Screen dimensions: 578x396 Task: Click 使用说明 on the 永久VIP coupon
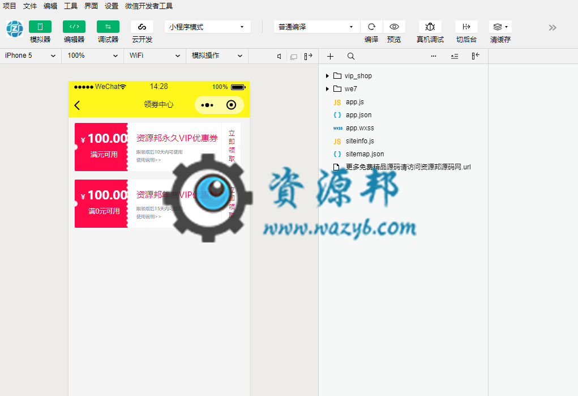pyautogui.click(x=148, y=160)
